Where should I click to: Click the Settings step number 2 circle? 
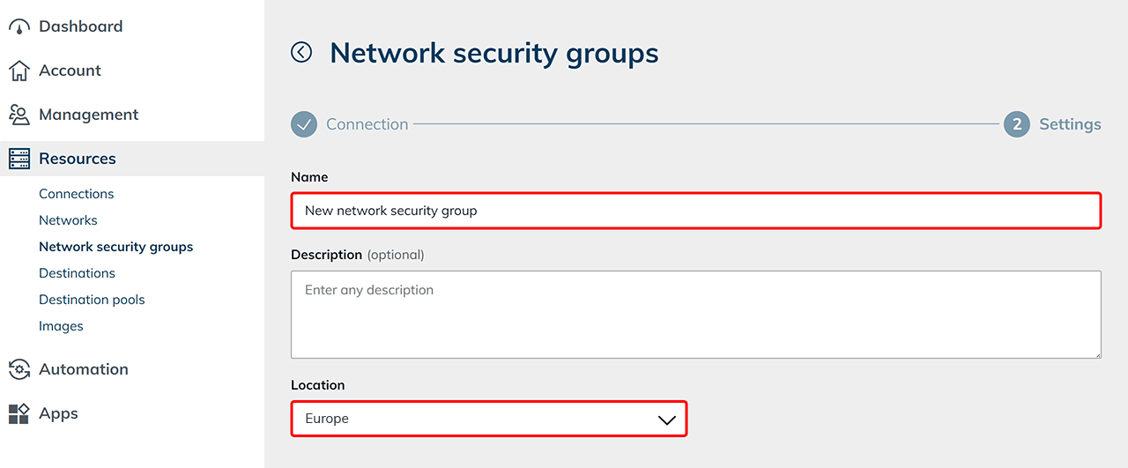1016,124
